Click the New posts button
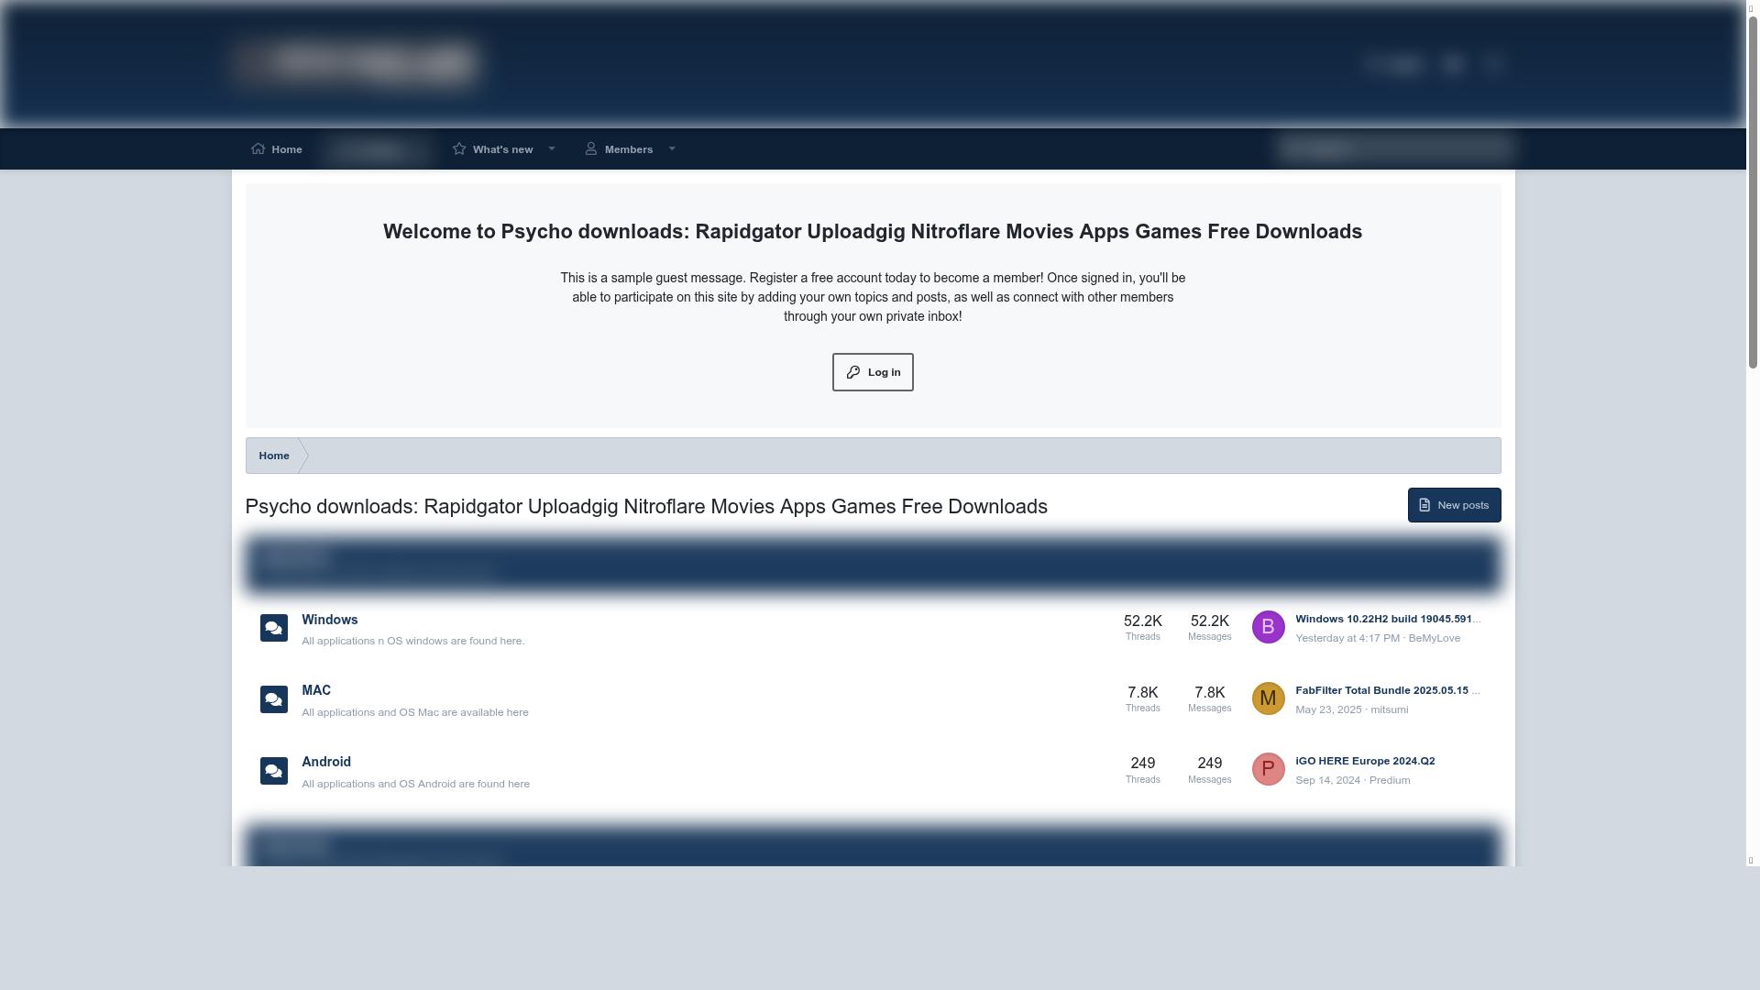Screen dimensions: 1760x990 [x=1454, y=505]
